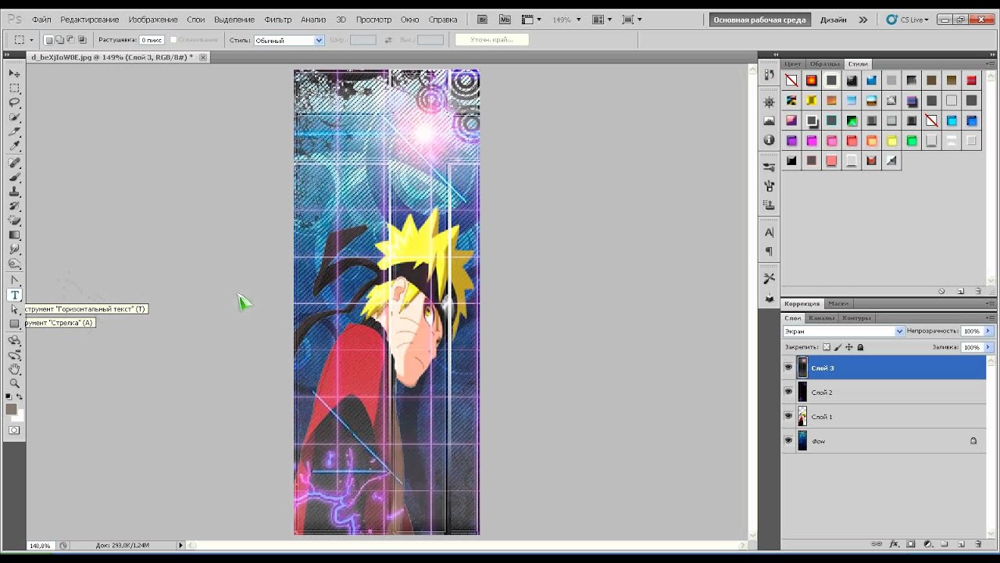The height and width of the screenshot is (563, 1000).
Task: Swap foreground and background colors
Action: pyautogui.click(x=20, y=397)
